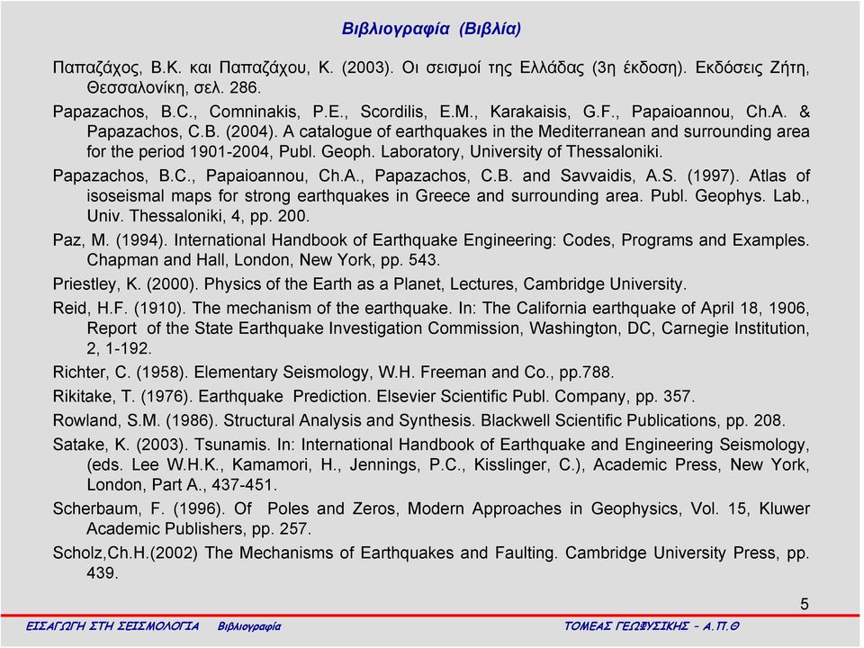Click the 'London, Part A., 437-451.' line
The image size is (864, 648).
pos(182,485)
